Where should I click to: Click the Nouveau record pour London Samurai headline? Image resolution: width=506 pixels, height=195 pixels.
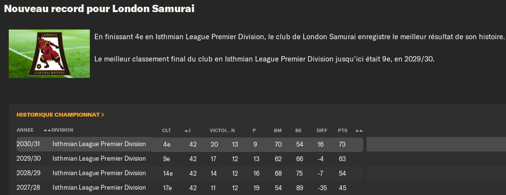tap(100, 9)
